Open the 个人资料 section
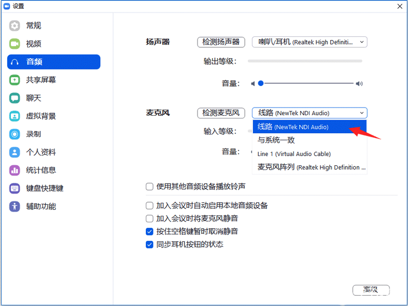This screenshot has width=408, height=306. 54,152
